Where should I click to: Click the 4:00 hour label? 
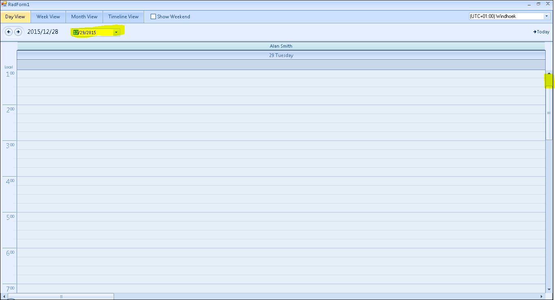[10, 182]
